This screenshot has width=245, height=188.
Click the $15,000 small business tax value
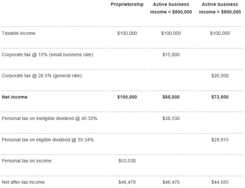pos(171,55)
